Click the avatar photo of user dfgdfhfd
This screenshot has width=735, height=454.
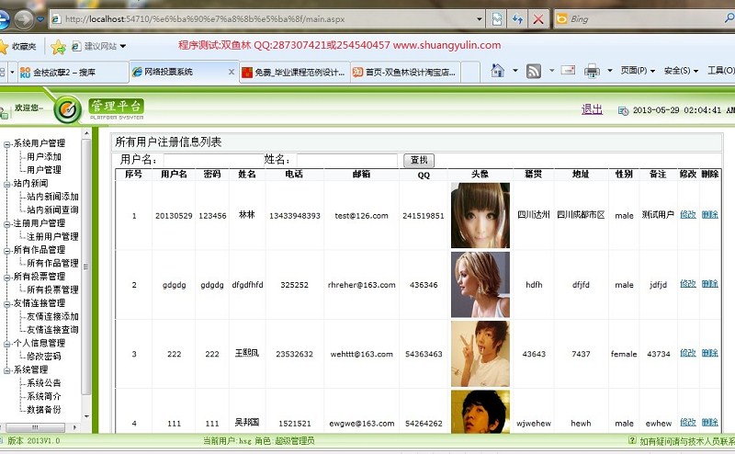[x=480, y=285]
